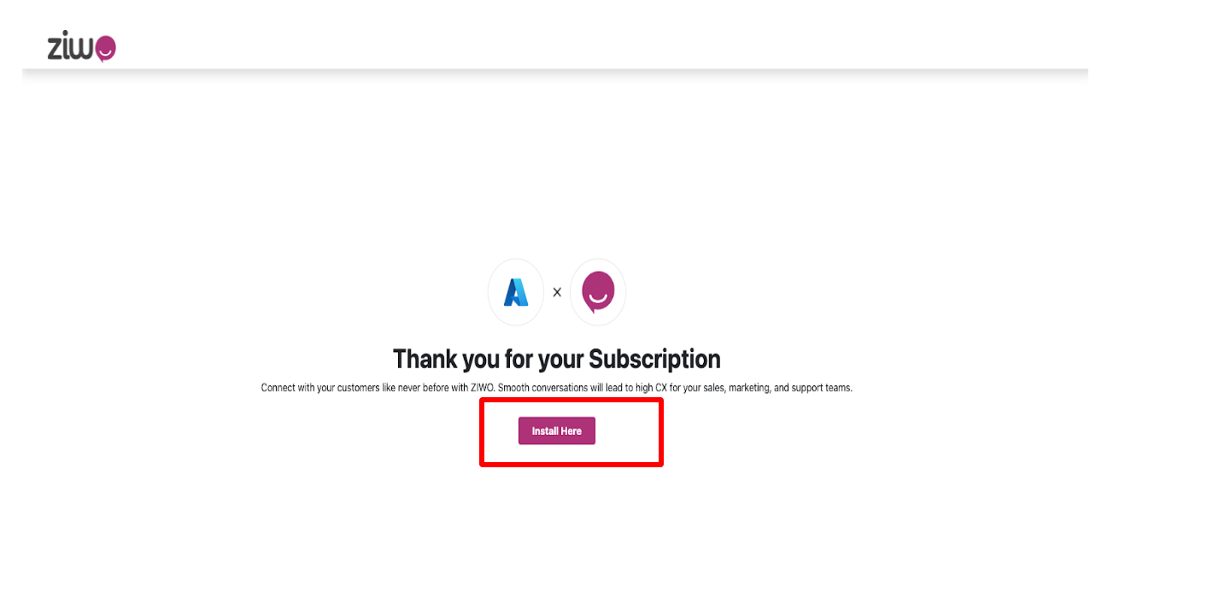Click the gray header shadow bar below logo
Viewport: 1225px width, 615px height.
(x=555, y=75)
